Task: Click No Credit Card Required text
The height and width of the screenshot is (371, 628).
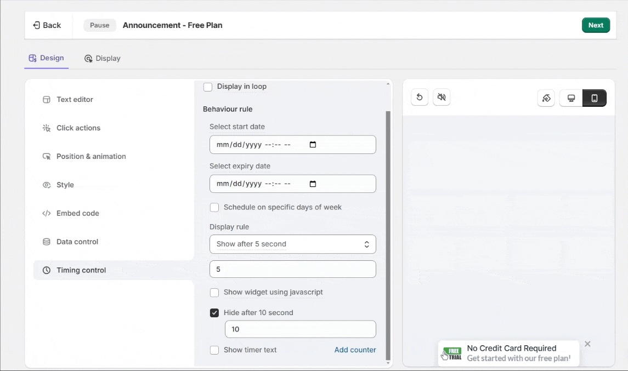Action: 512,348
